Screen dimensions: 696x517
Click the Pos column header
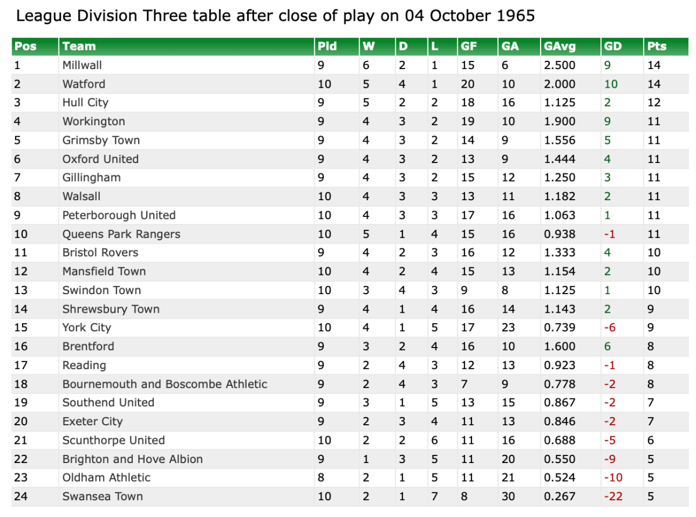[x=25, y=46]
